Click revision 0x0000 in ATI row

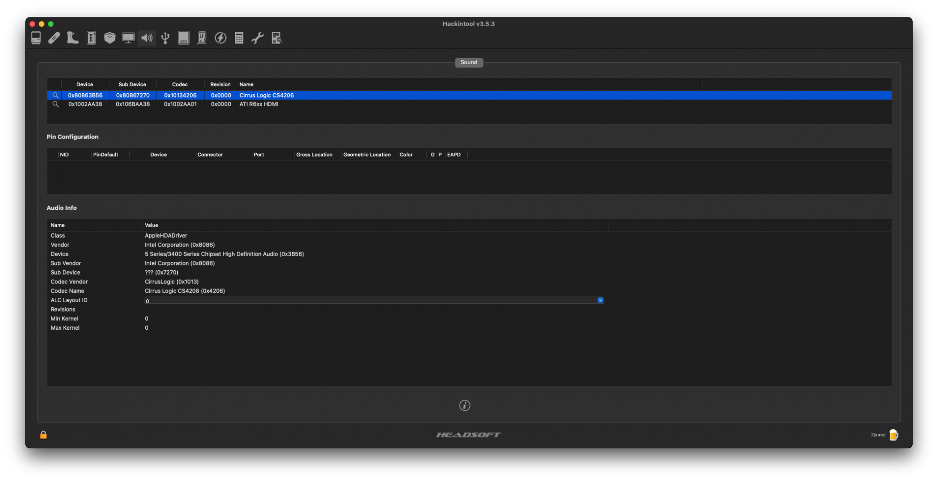click(x=221, y=104)
